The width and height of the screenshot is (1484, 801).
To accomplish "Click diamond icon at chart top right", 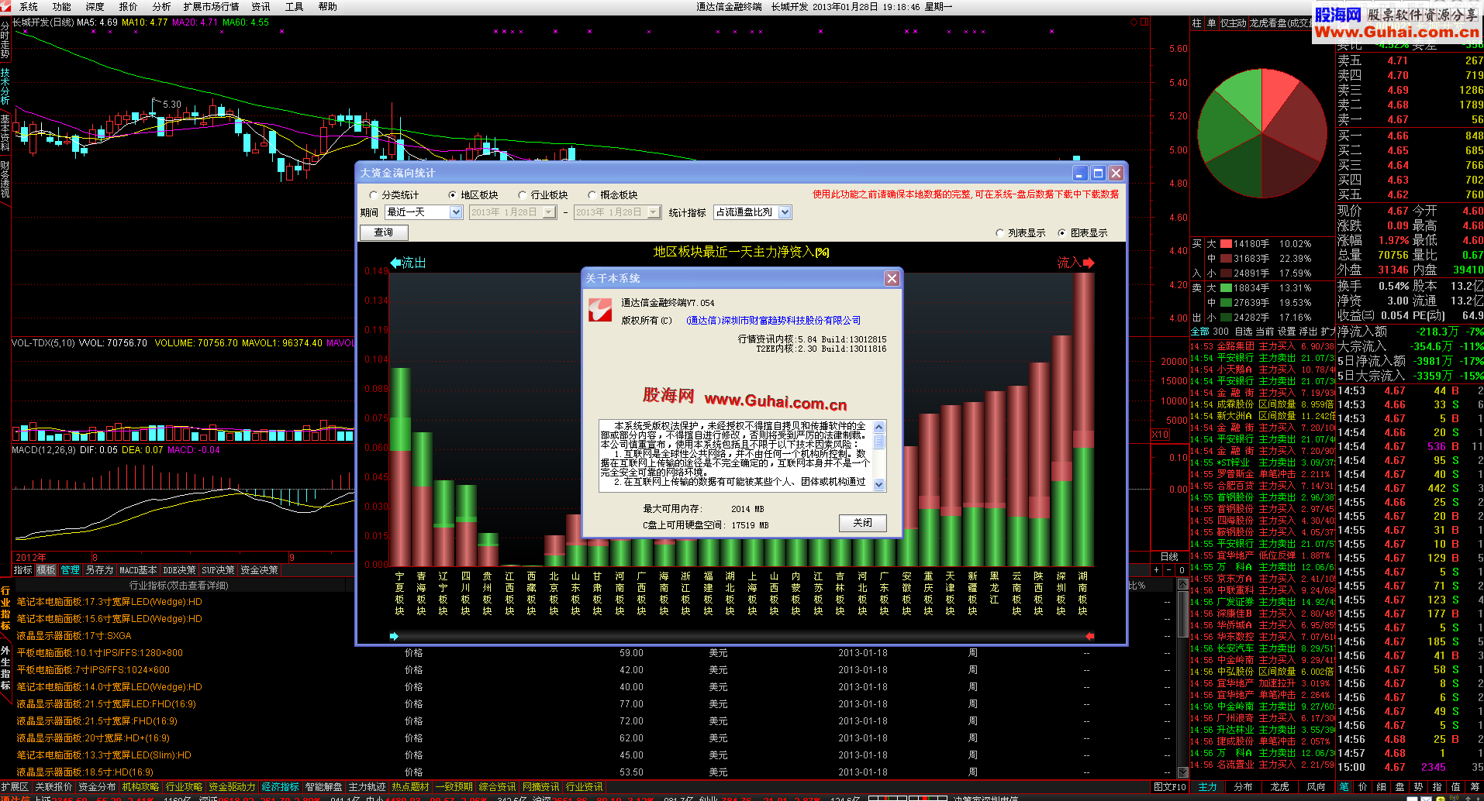I will [1134, 22].
